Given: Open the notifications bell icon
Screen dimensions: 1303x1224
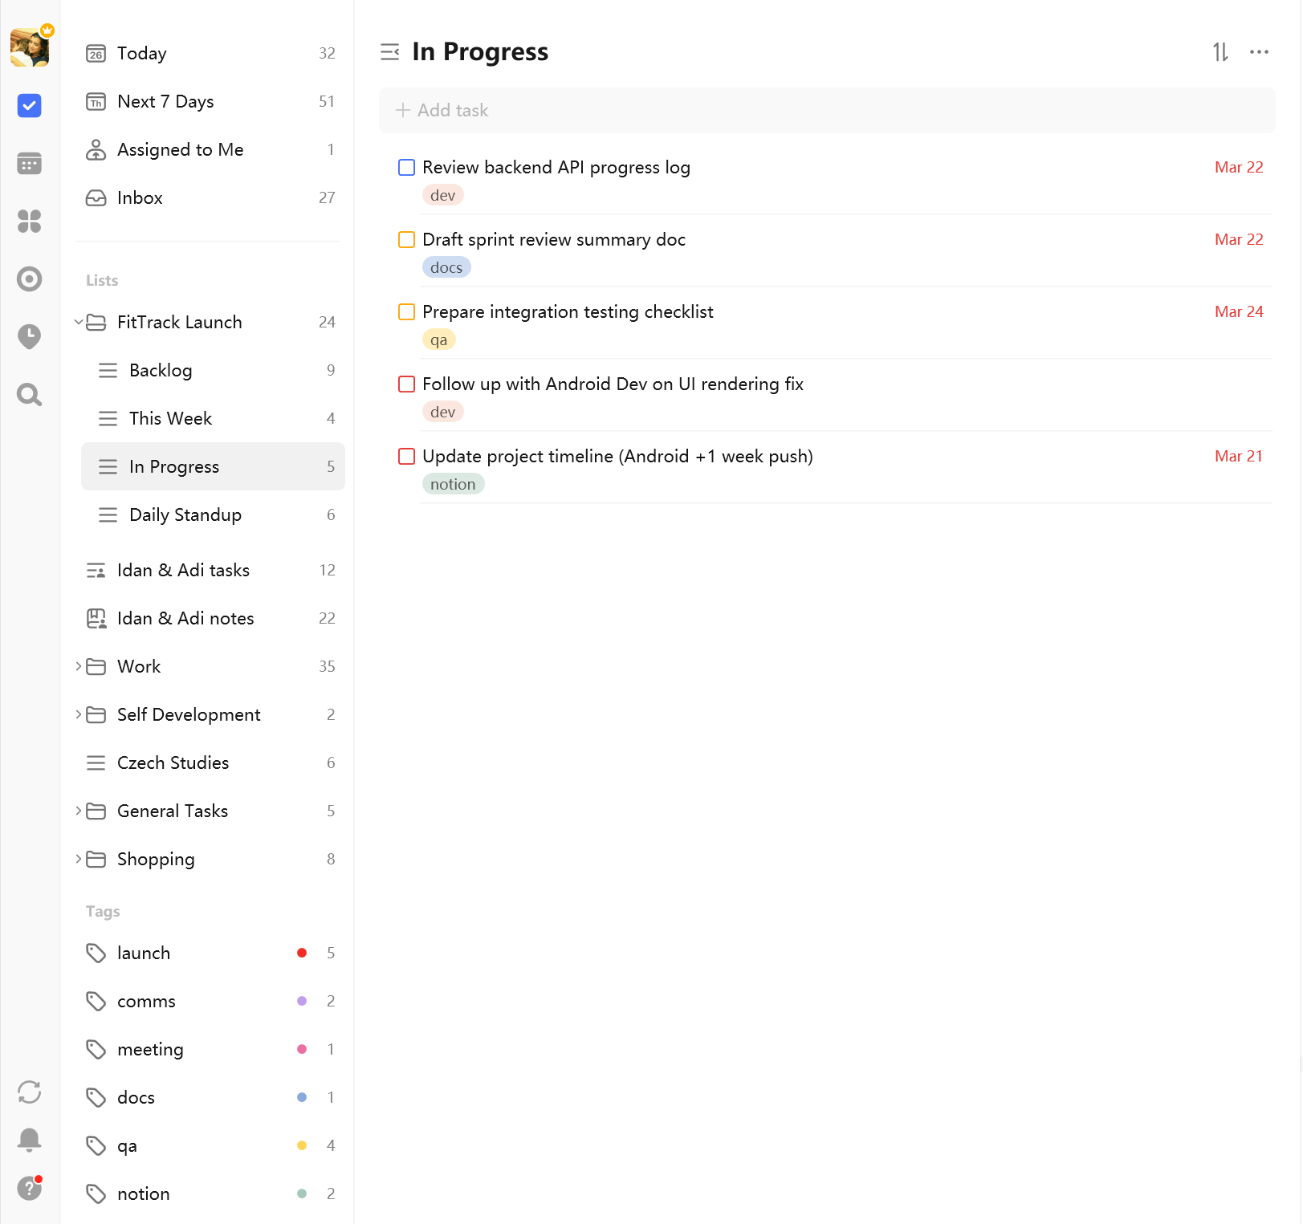Looking at the screenshot, I should (30, 1140).
